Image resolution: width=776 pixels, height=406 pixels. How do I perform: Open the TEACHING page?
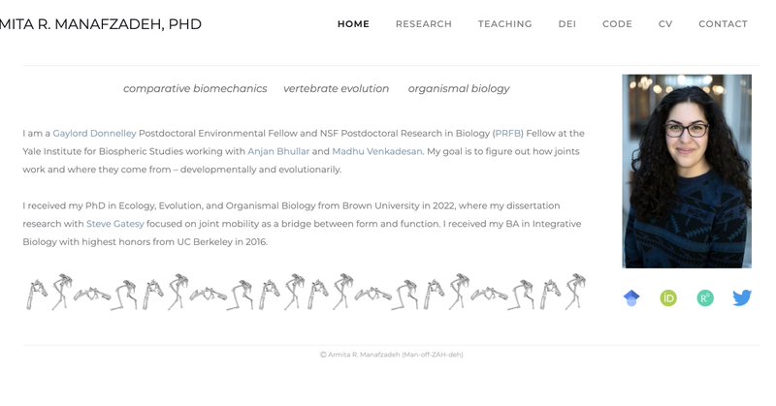[x=504, y=23]
